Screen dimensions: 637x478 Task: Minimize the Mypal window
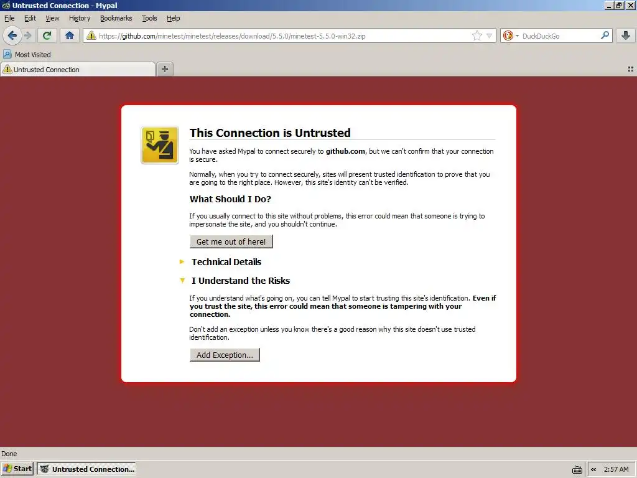pos(609,5)
